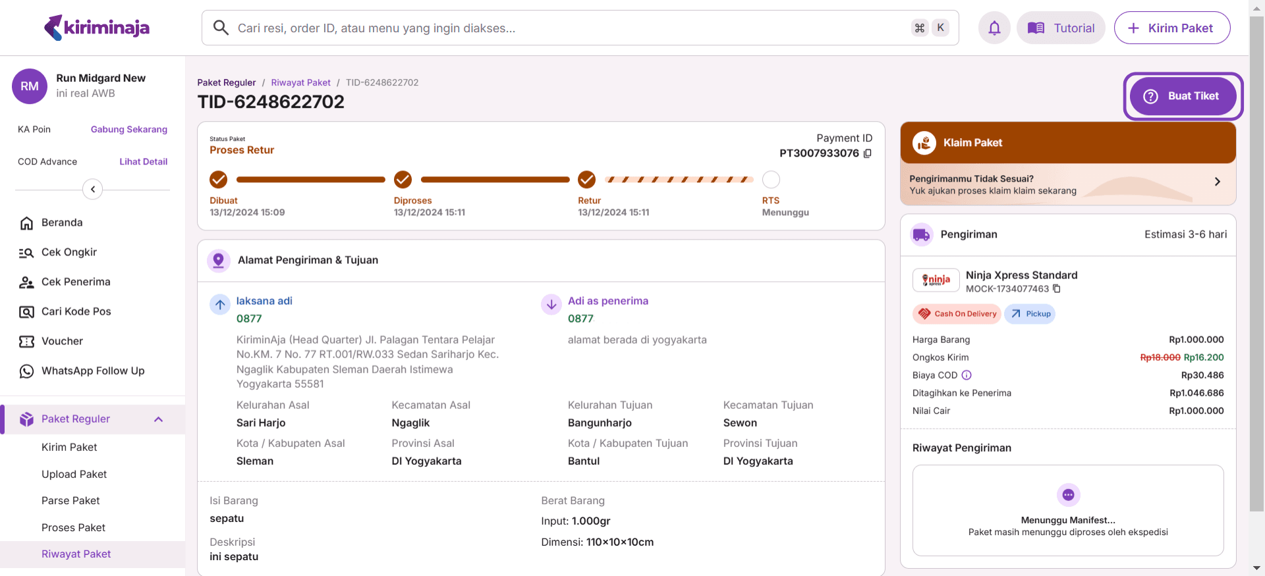Open WhatsApp Follow Up menu

[x=92, y=371]
